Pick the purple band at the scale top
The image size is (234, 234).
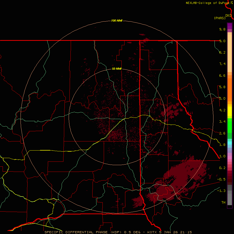click(x=230, y=26)
